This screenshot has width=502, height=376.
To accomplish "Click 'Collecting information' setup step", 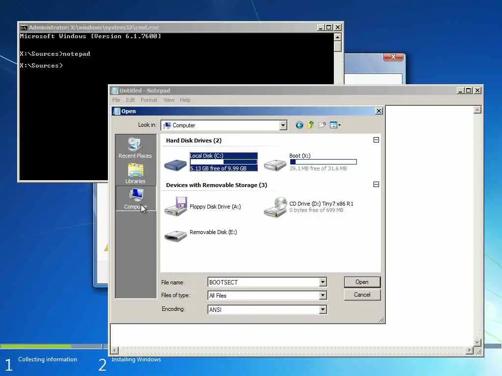I will [48, 359].
